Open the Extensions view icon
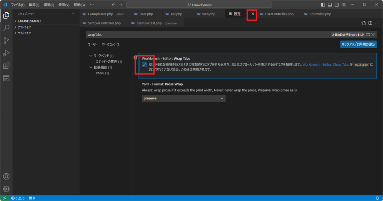Viewport: 383px width, 201px height. pos(6,66)
